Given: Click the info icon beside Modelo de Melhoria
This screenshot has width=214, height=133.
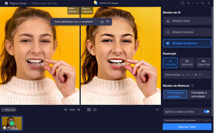Looking at the screenshot, I should (x=193, y=86).
